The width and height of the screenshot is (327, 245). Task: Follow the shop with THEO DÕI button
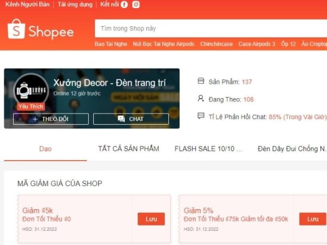(x=51, y=119)
